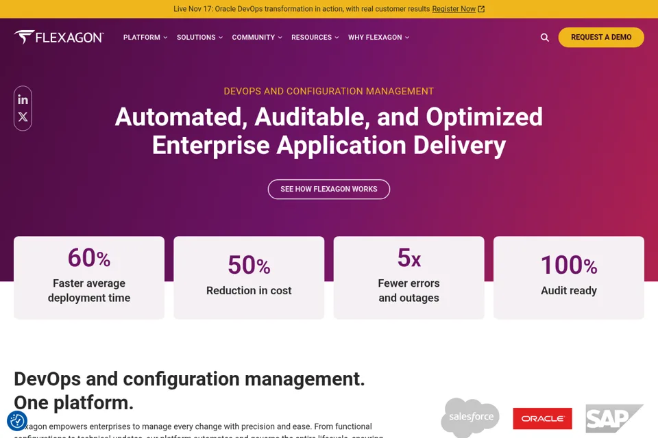Follow the Register Now link
This screenshot has width=658, height=438.
pyautogui.click(x=454, y=9)
